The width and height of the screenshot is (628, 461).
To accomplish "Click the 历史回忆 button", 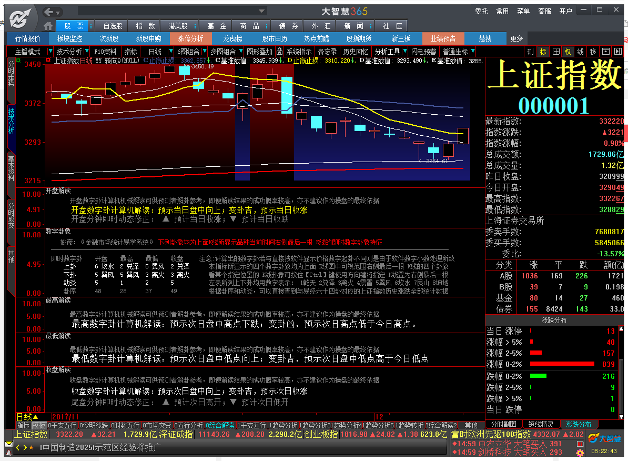I will 356,52.
